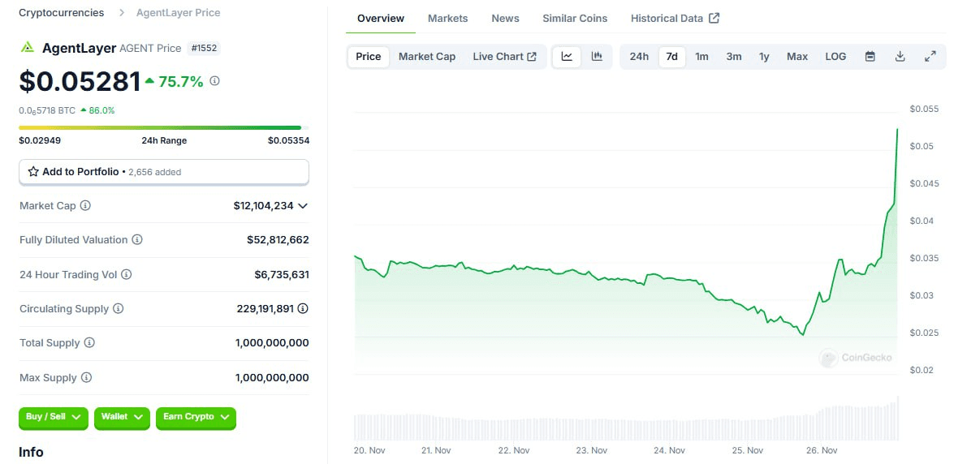Click Circulating Supply info icon
This screenshot has height=464, width=954.
pos(119,308)
